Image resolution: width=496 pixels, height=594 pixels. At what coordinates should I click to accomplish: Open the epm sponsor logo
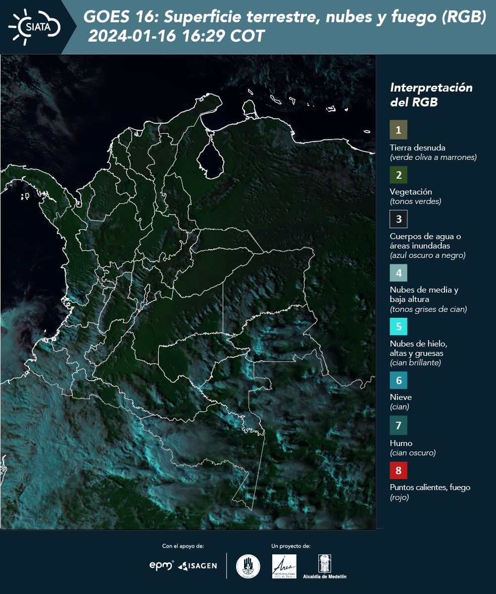tap(162, 565)
